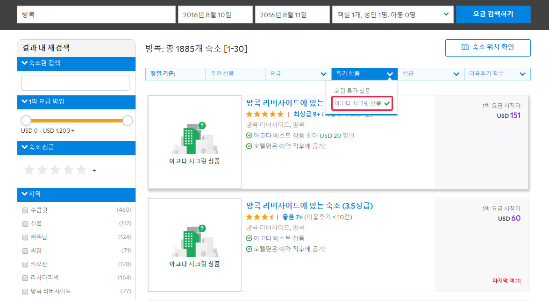Click the five-star rating of first hotel
Viewport: 549px width, 301px height.
(x=265, y=114)
